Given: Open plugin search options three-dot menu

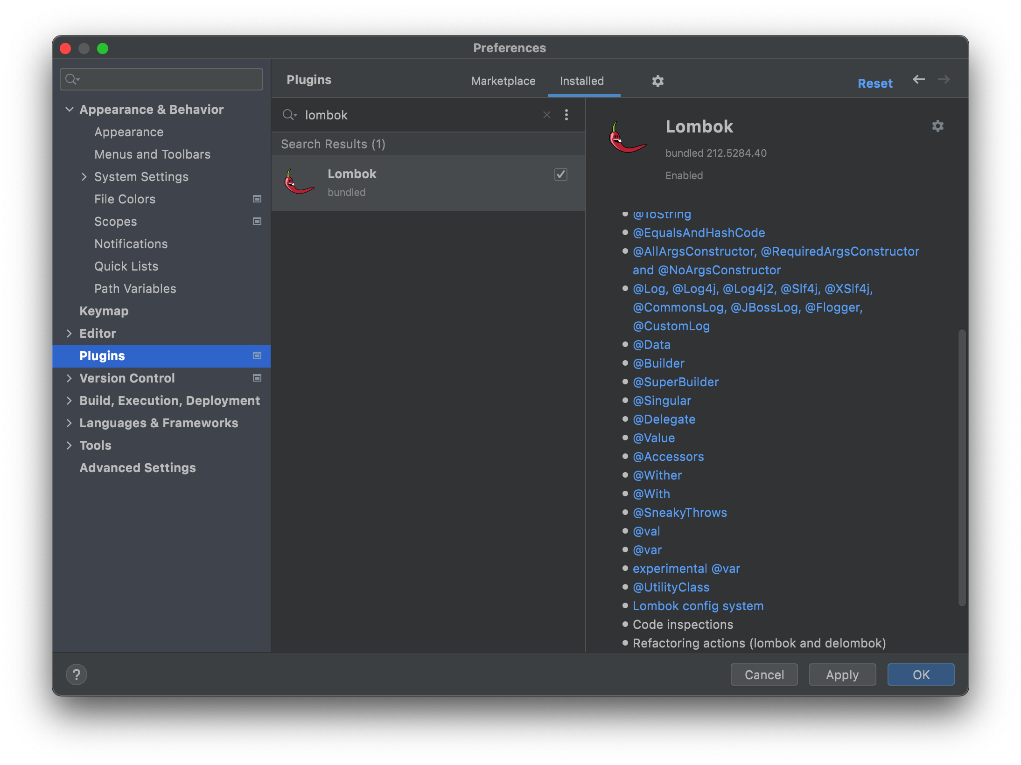Looking at the screenshot, I should [566, 115].
